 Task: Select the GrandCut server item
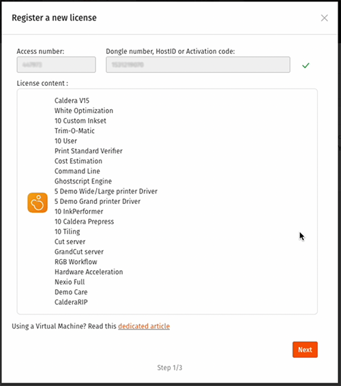point(79,252)
